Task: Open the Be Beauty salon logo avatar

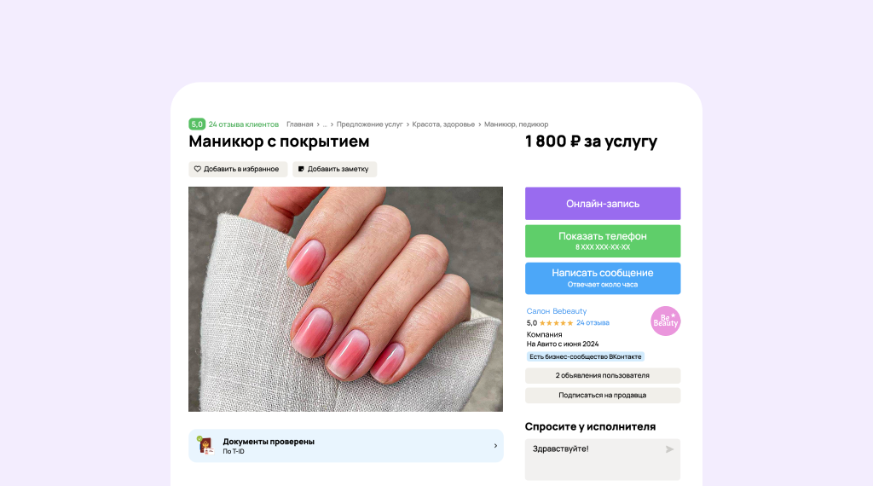Action: click(x=665, y=321)
